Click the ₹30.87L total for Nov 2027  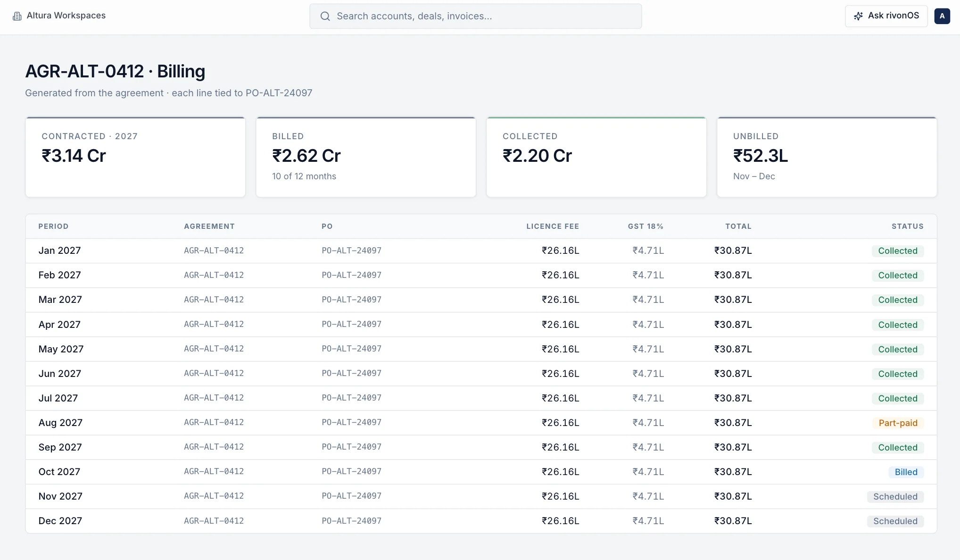pyautogui.click(x=733, y=496)
